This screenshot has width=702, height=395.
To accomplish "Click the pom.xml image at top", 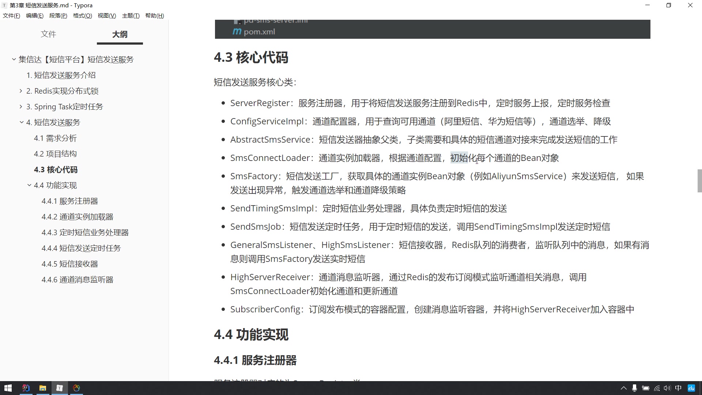I will 433,29.
